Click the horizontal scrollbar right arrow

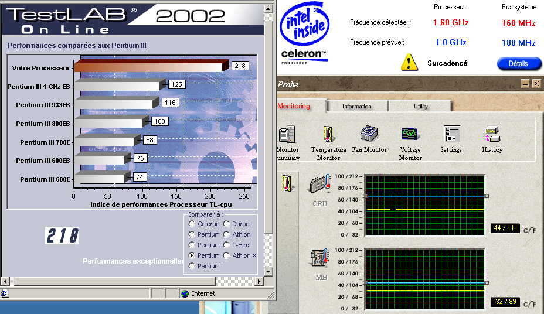(259, 281)
